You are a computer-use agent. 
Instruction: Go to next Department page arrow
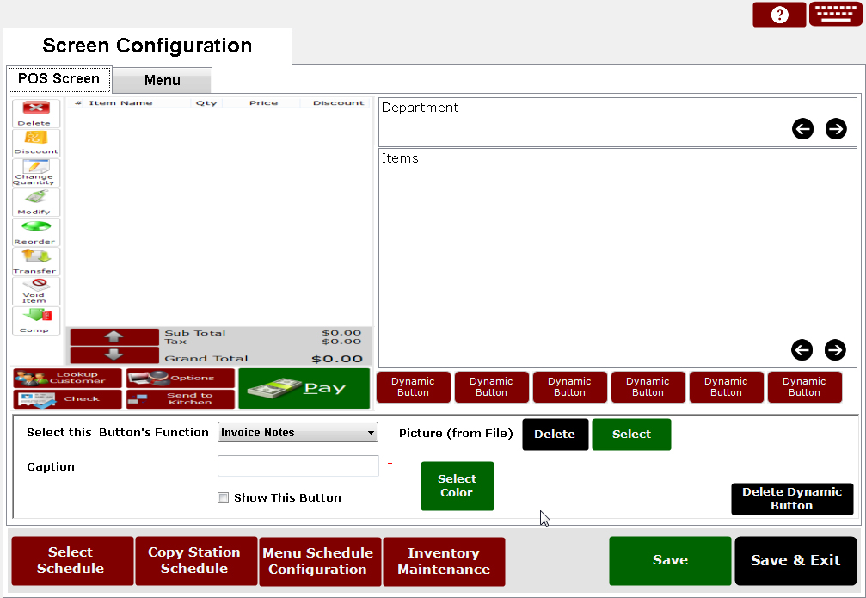pyautogui.click(x=835, y=129)
